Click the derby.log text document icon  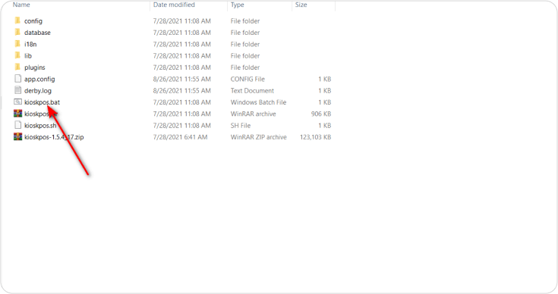17,90
